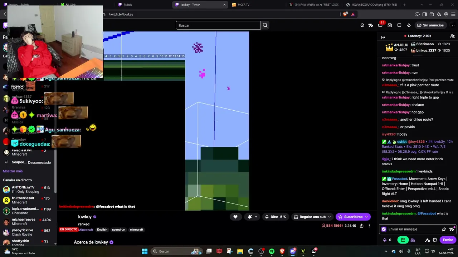
Task: Open the three-dot stream options menu
Action: point(369,226)
